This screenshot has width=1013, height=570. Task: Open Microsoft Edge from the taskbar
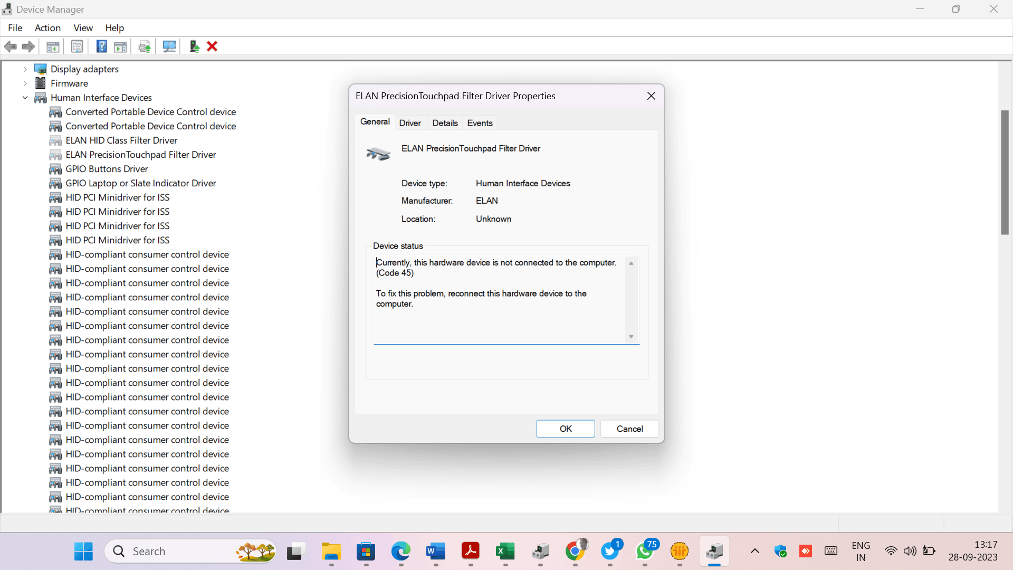[400, 551]
